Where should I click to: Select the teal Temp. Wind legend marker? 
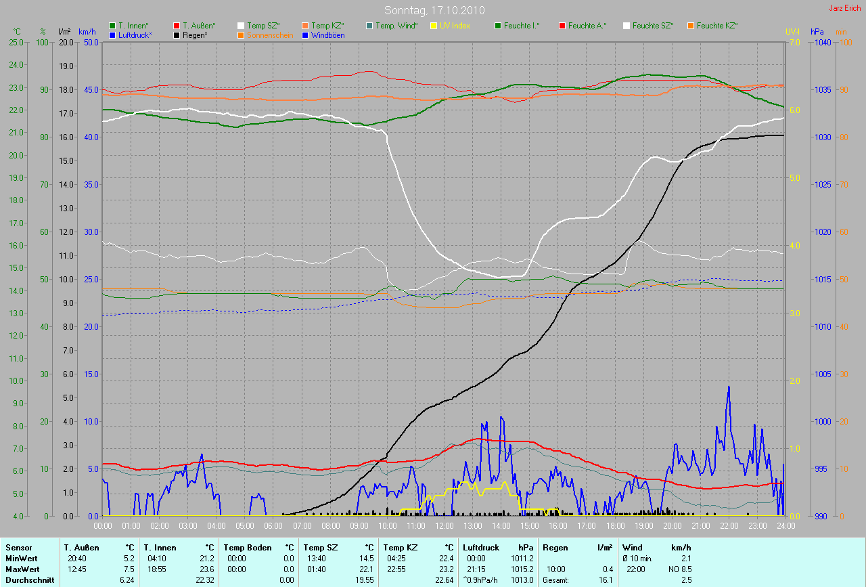click(370, 26)
